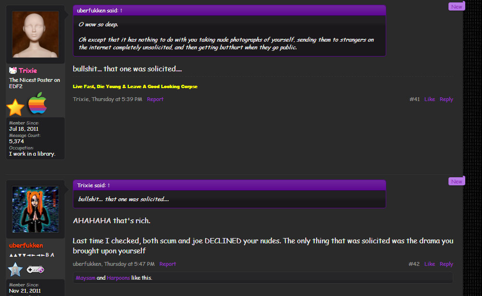Jump to original post via Trixie quote arrow
Screen dimensions: 482x296
pos(109,185)
